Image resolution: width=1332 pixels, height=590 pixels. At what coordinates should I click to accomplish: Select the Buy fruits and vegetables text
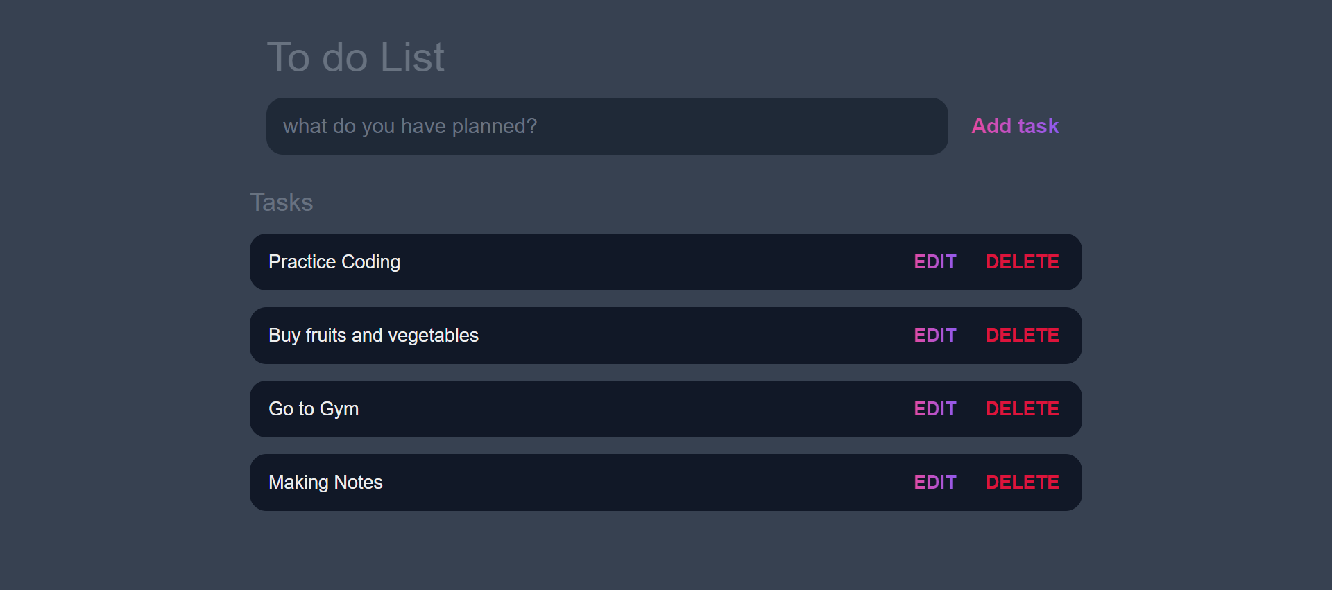(x=373, y=336)
